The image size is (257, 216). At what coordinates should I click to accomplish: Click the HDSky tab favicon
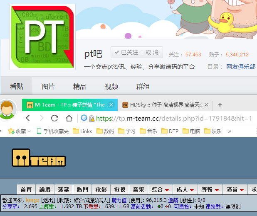[x=125, y=105]
